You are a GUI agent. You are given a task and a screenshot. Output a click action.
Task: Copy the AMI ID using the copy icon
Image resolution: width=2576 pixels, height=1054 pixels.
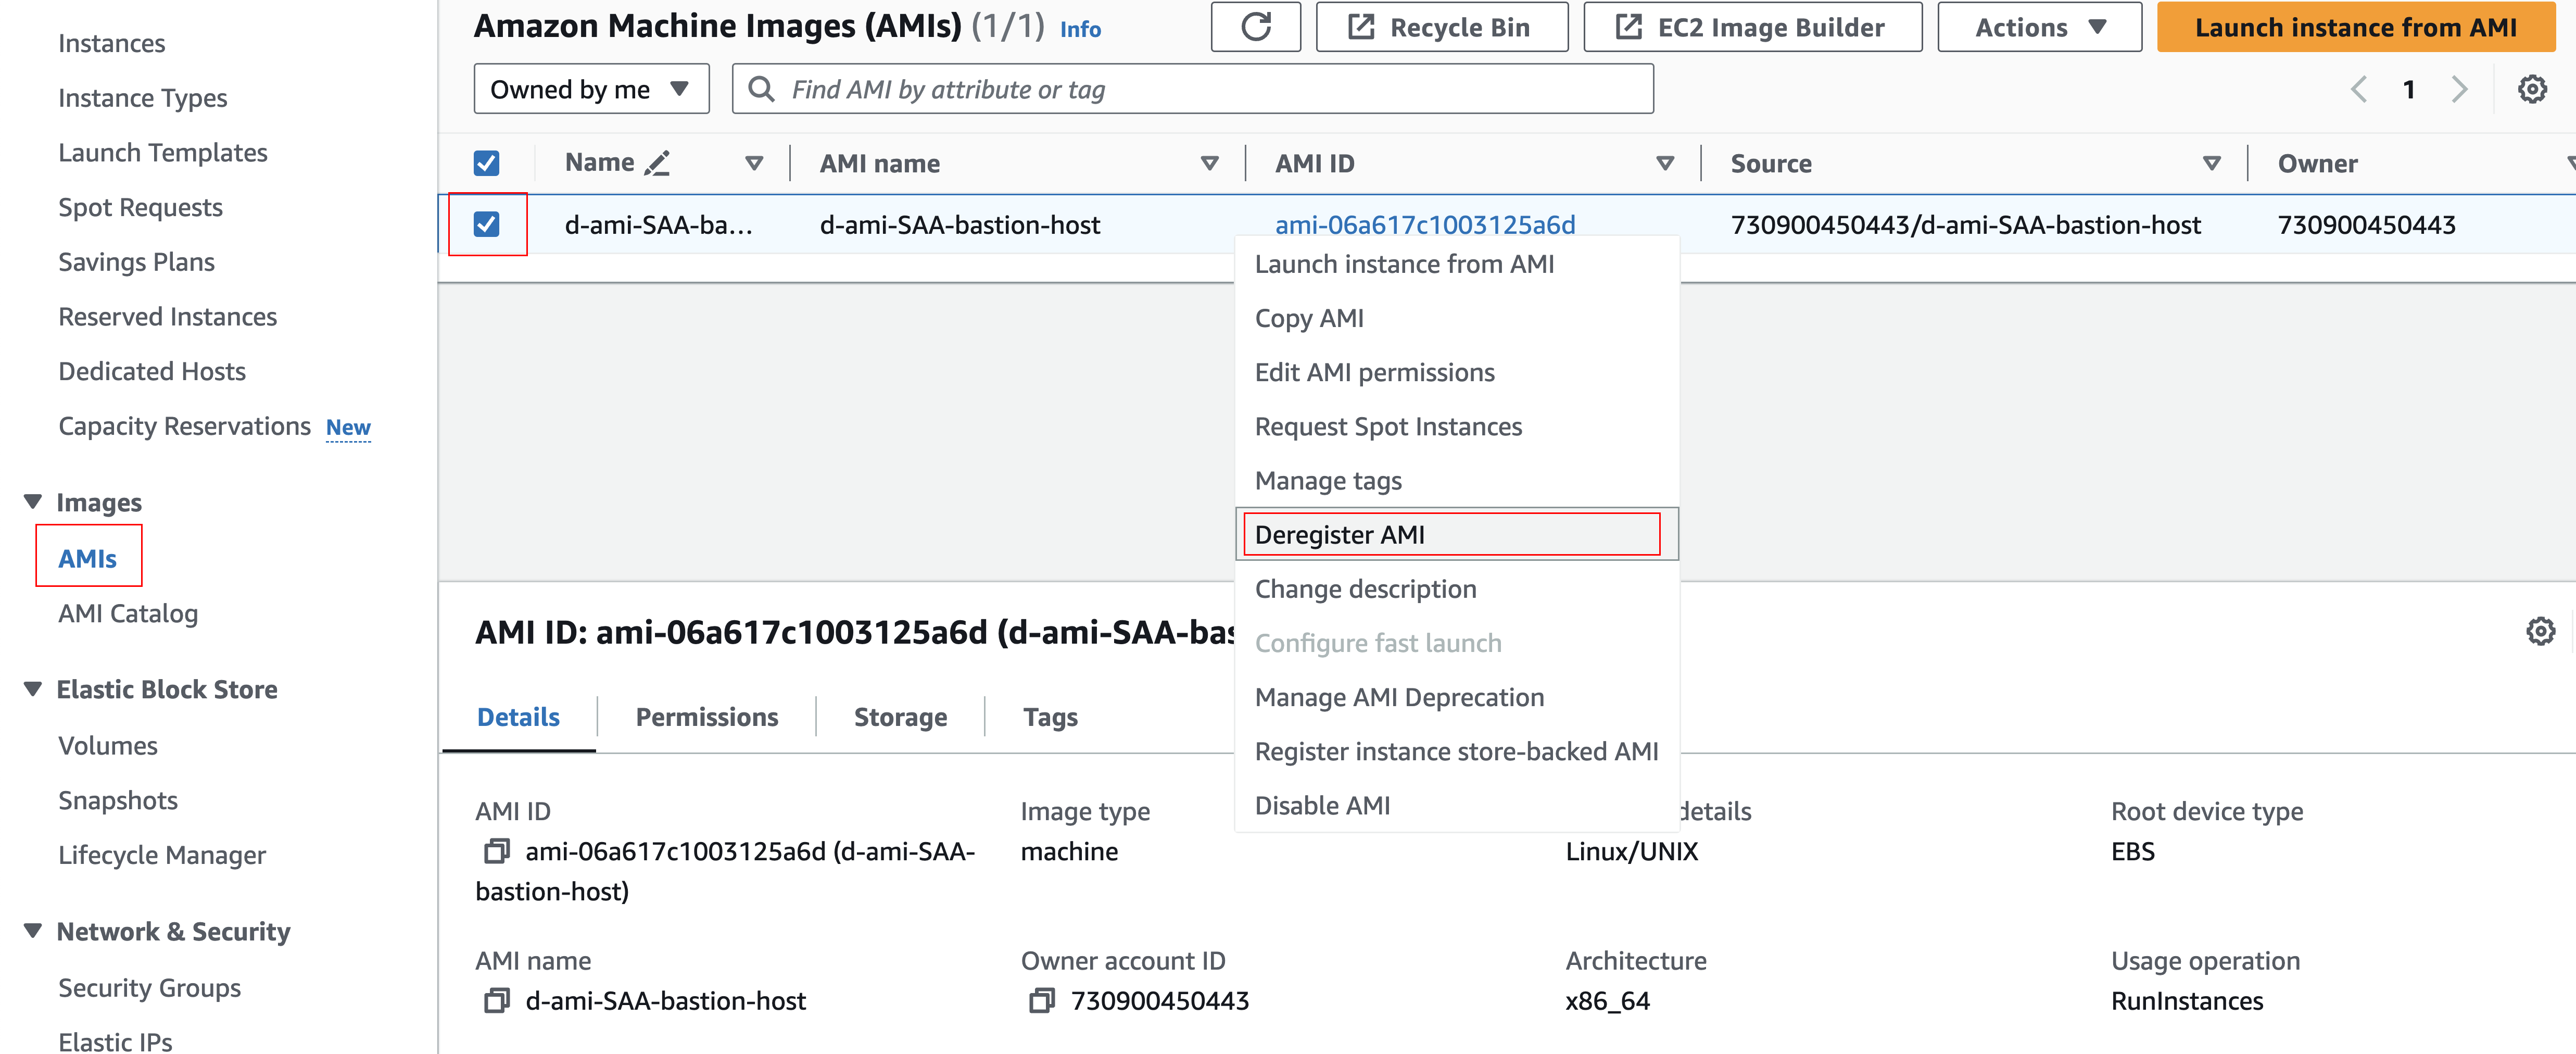coord(496,851)
